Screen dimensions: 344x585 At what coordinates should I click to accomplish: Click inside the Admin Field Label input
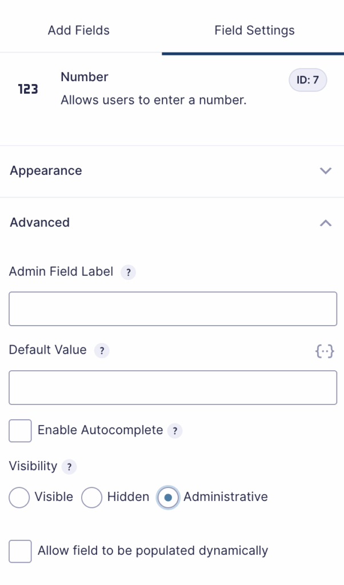pyautogui.click(x=172, y=308)
